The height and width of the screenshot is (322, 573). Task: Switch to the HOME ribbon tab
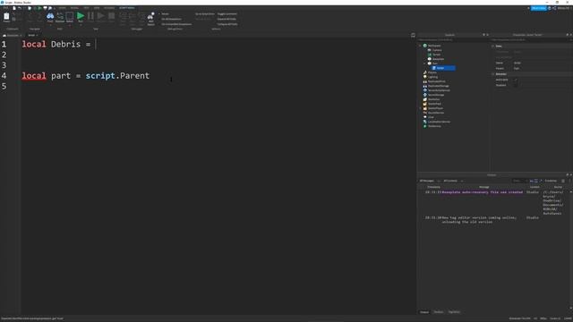[x=63, y=8]
